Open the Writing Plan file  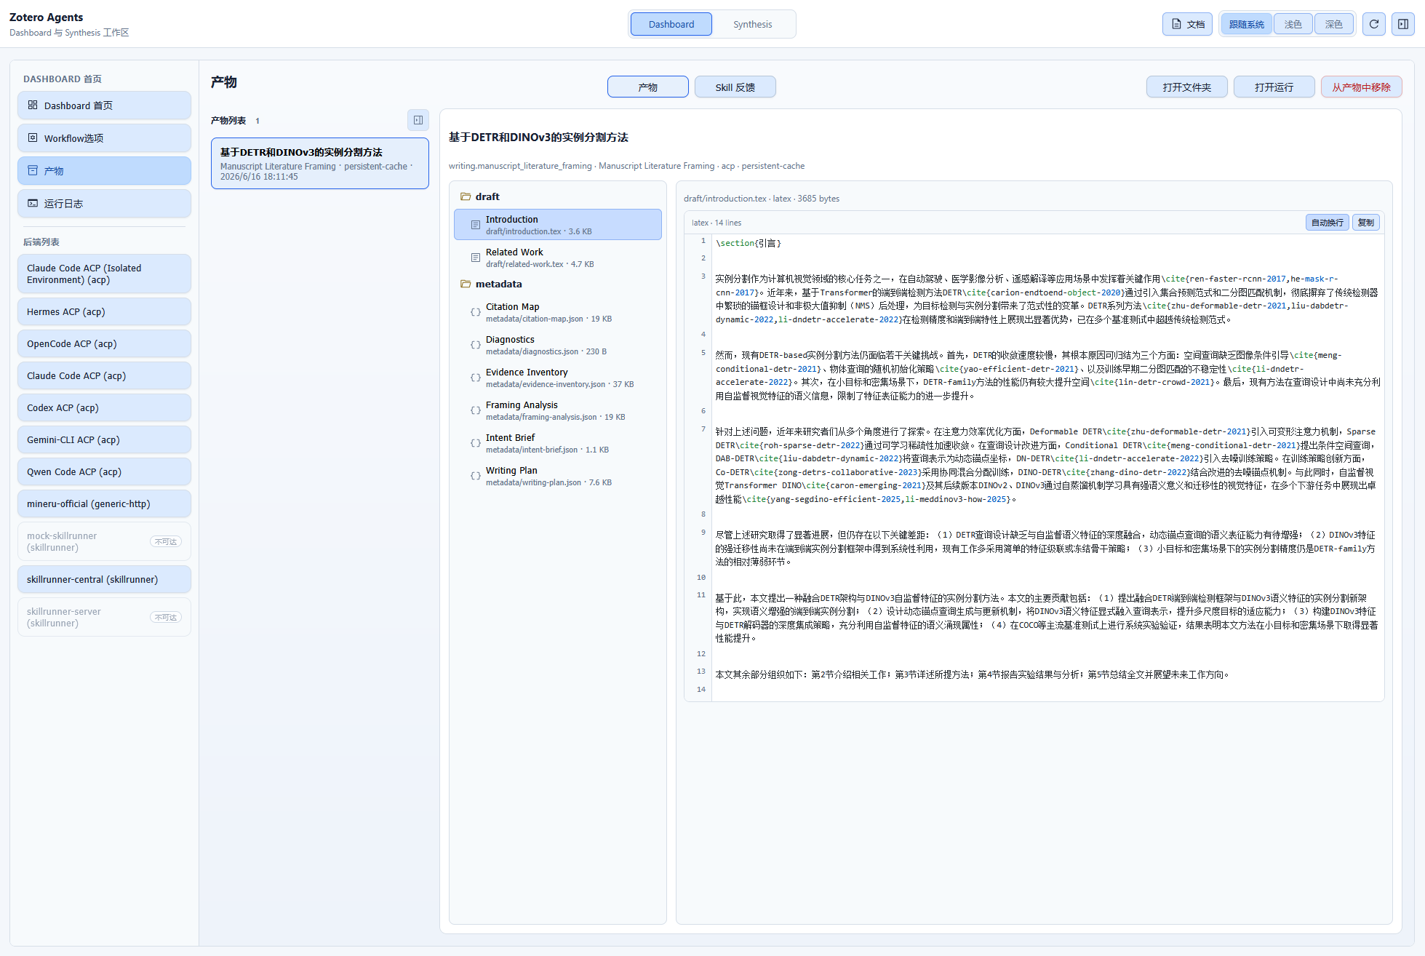click(557, 476)
